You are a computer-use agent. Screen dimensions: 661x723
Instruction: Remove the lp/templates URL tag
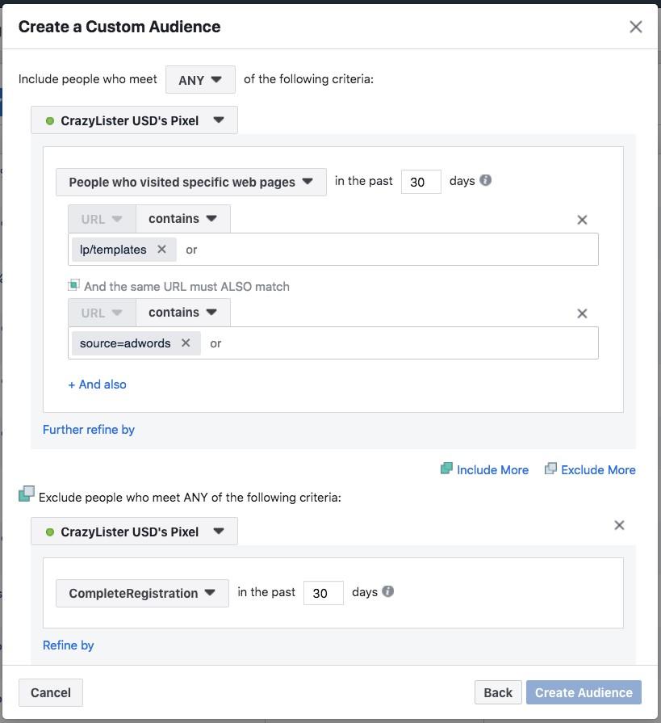point(161,250)
